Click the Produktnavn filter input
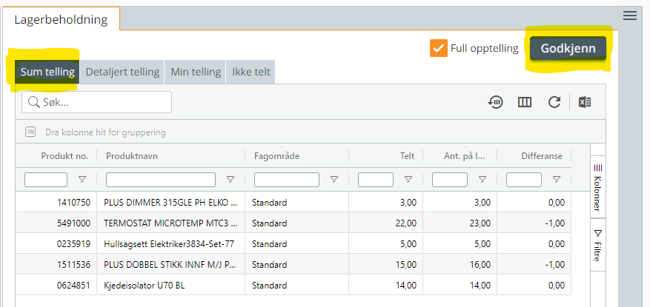Viewport: 650px width, 307px height. pyautogui.click(x=161, y=180)
